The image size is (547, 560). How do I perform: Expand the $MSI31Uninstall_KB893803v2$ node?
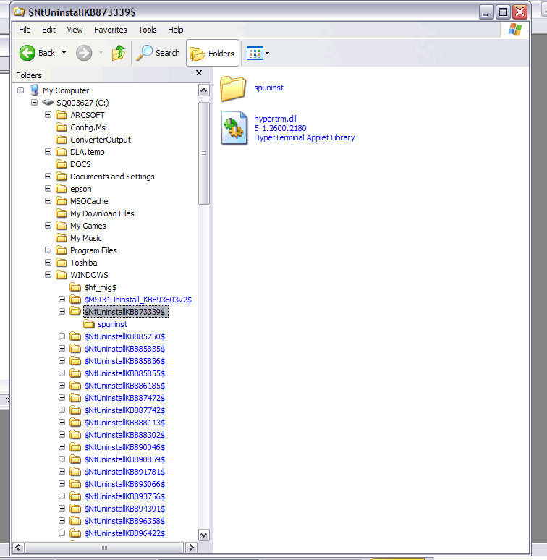(x=62, y=300)
